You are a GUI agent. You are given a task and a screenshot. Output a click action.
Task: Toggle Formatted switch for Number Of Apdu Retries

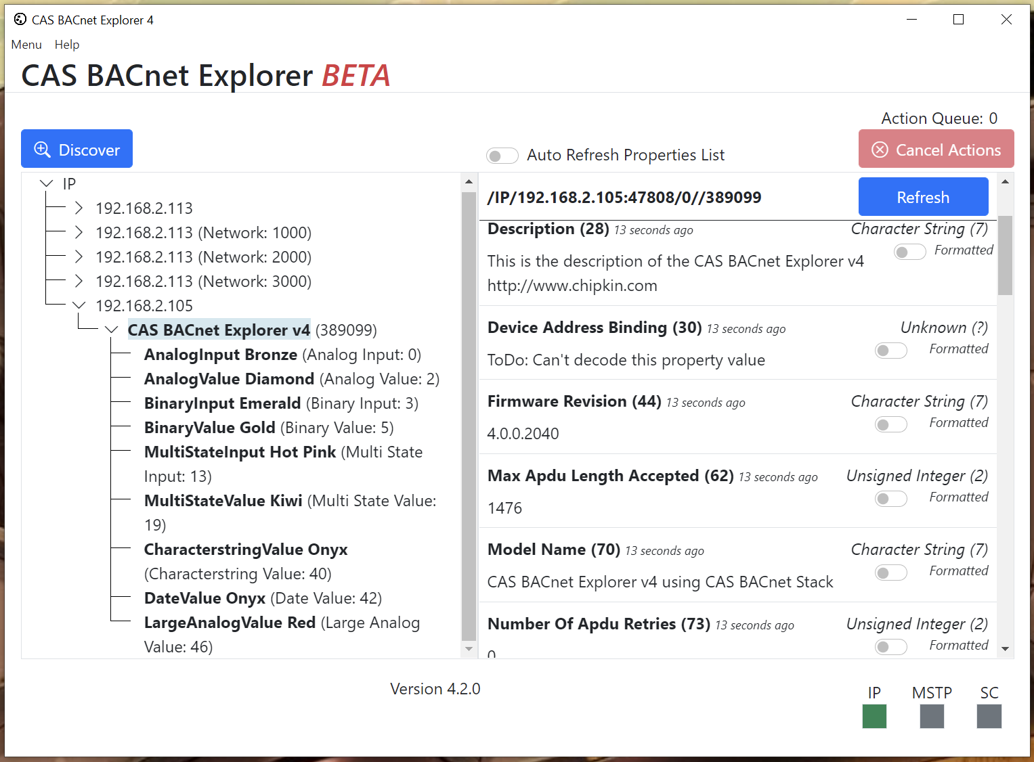[891, 646]
